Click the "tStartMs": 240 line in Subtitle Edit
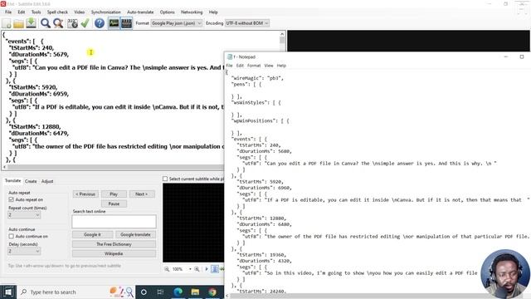This screenshot has width=531, height=299. pyautogui.click(x=32, y=48)
